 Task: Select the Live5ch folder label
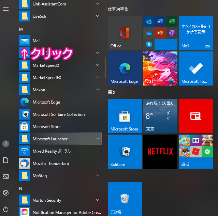[x=39, y=16]
